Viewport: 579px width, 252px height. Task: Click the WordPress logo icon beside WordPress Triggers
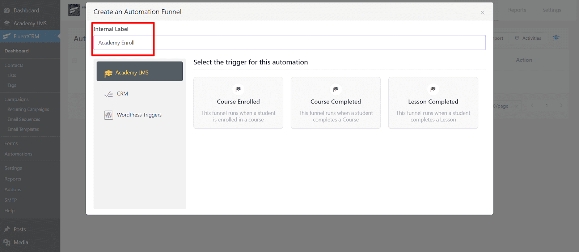(109, 115)
